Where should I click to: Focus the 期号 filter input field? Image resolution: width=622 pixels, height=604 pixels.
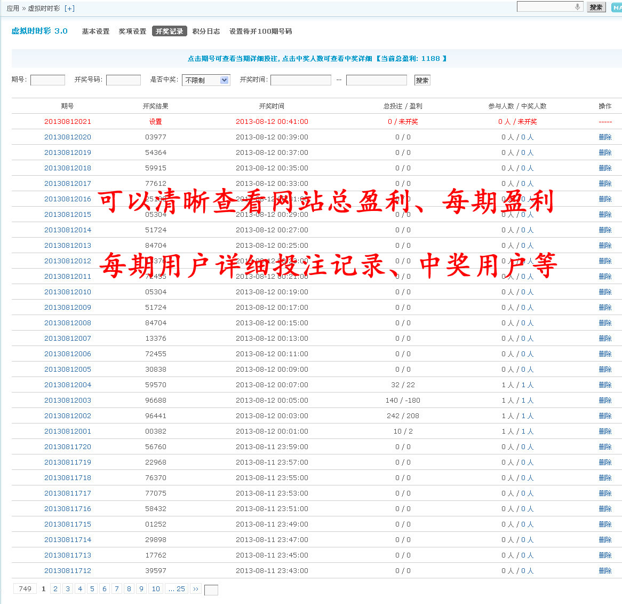(47, 80)
